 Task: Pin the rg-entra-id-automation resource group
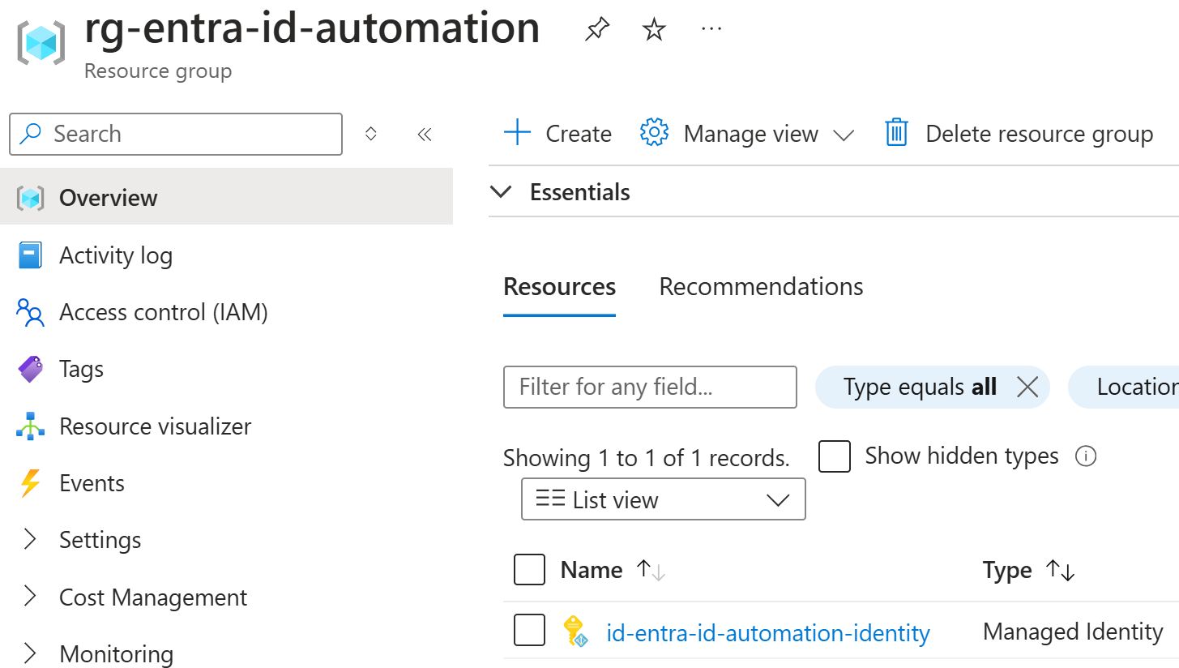(596, 31)
